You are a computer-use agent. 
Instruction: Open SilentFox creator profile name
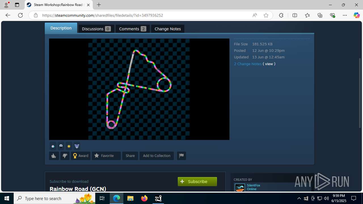[x=254, y=185]
